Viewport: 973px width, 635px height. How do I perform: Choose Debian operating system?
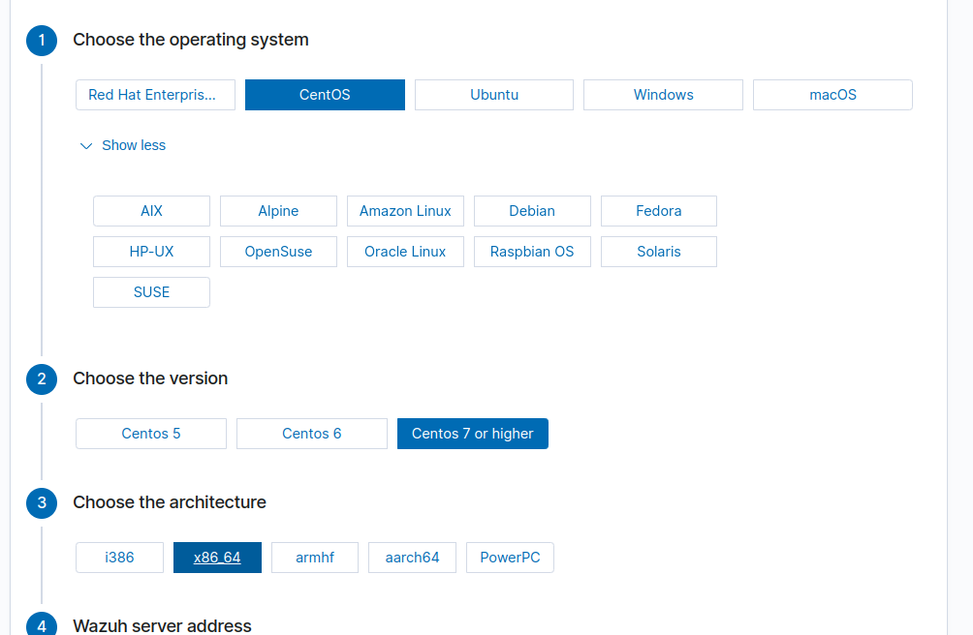[532, 211]
